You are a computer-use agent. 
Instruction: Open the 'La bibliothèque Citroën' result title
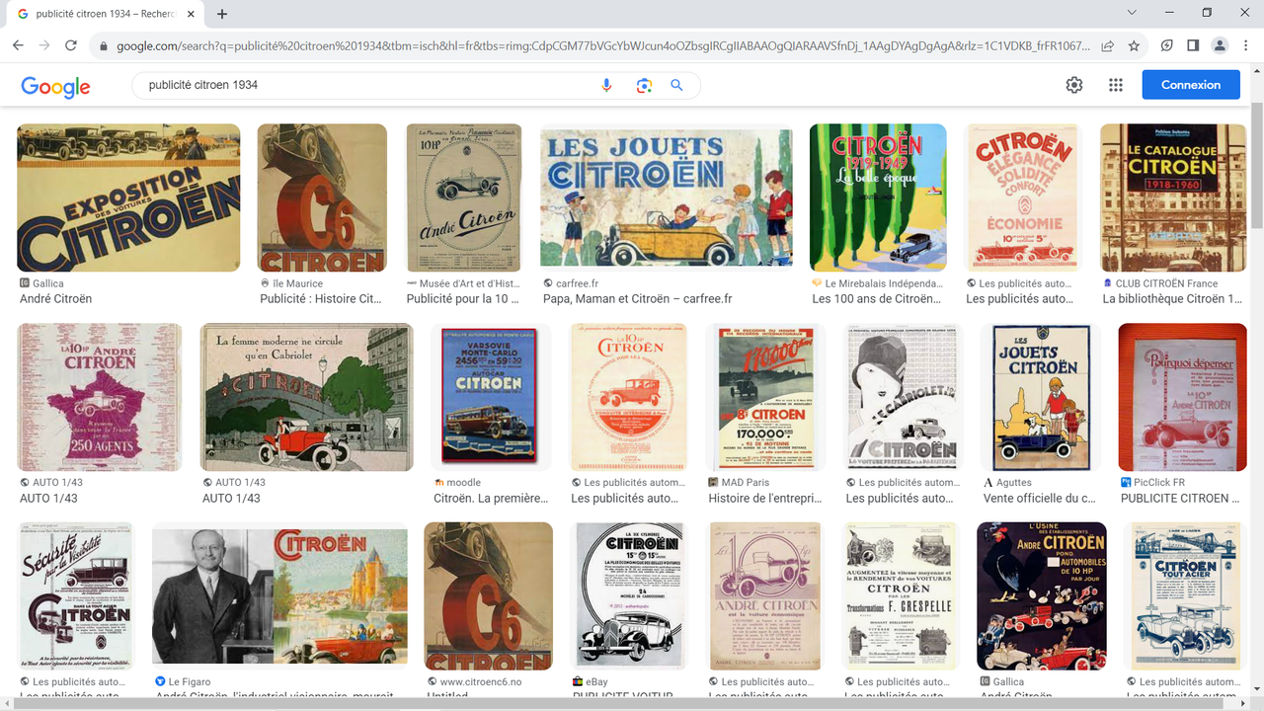[1172, 299]
